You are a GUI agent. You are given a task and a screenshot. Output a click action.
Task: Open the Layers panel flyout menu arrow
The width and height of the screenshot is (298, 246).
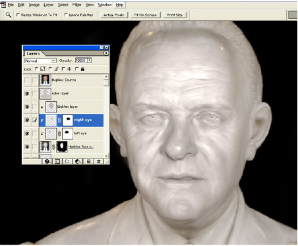pyautogui.click(x=106, y=53)
